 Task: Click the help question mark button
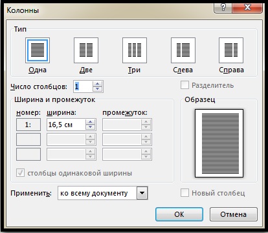point(223,8)
